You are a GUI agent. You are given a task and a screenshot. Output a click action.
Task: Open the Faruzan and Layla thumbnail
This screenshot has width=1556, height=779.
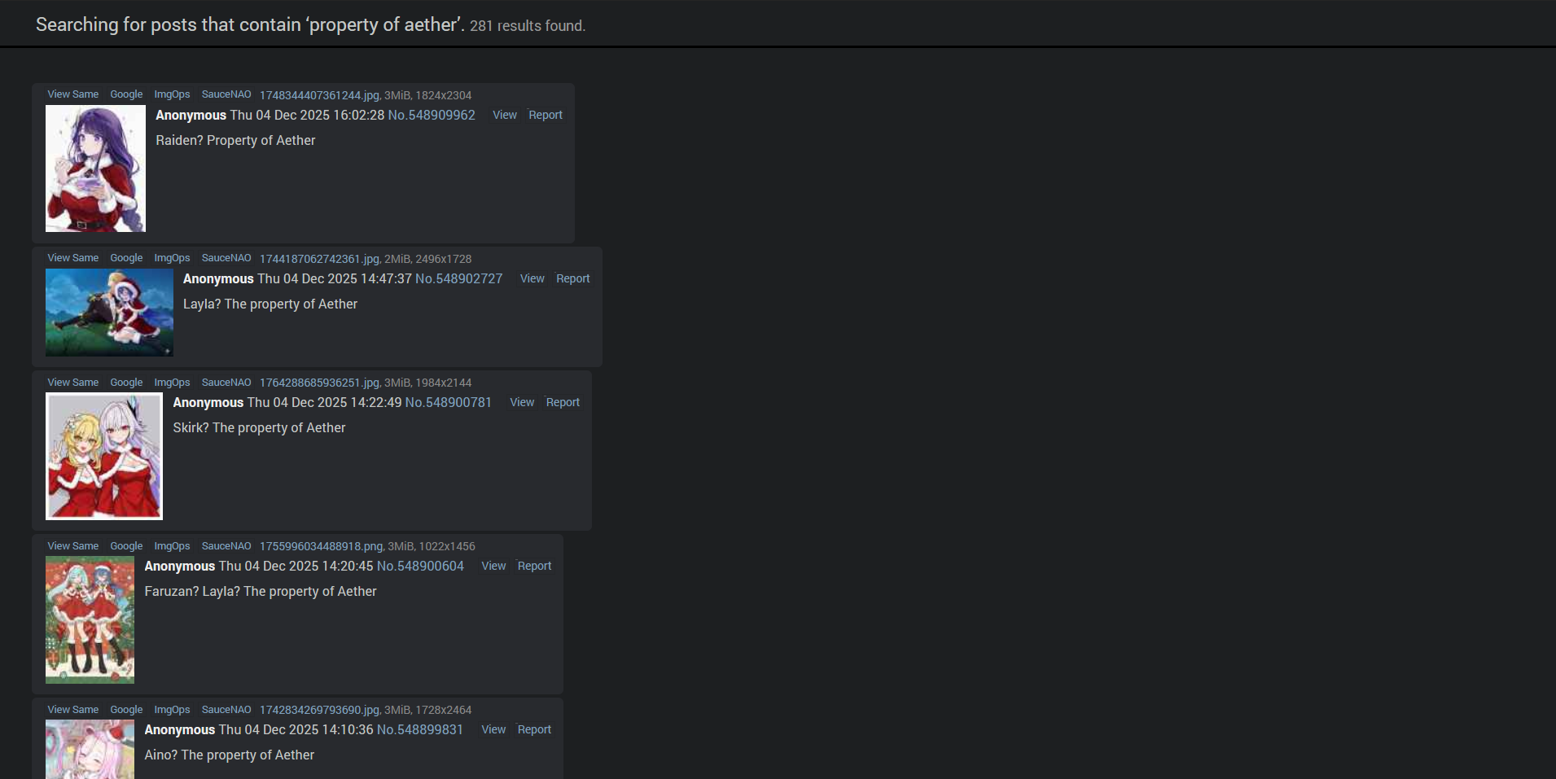click(x=90, y=619)
